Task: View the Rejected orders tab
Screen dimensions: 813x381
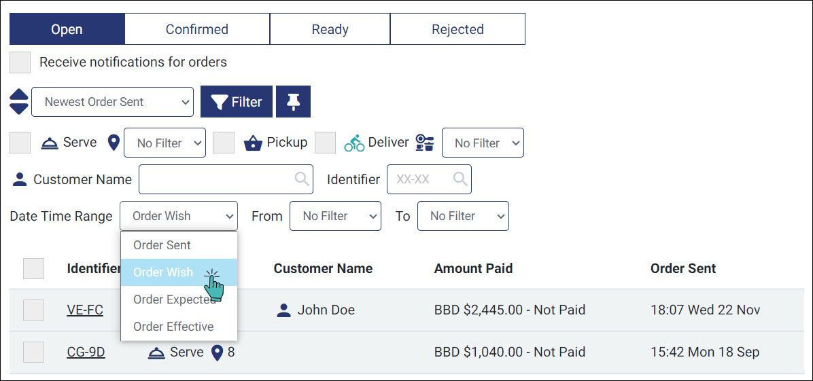Action: (458, 29)
